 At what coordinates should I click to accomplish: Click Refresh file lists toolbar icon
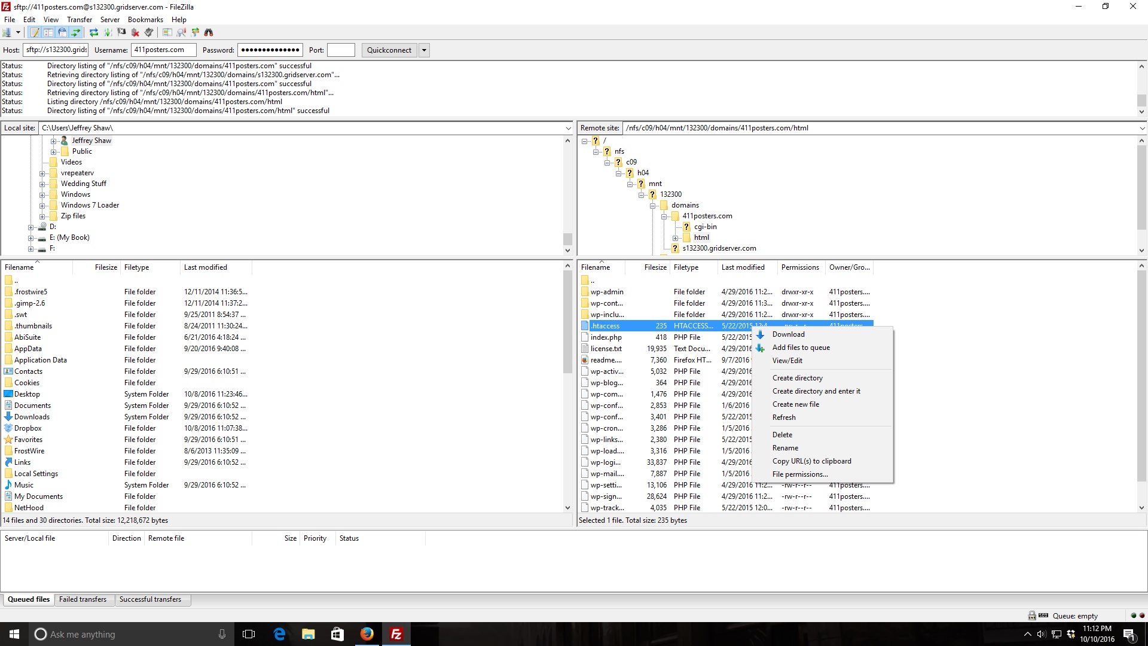point(94,32)
